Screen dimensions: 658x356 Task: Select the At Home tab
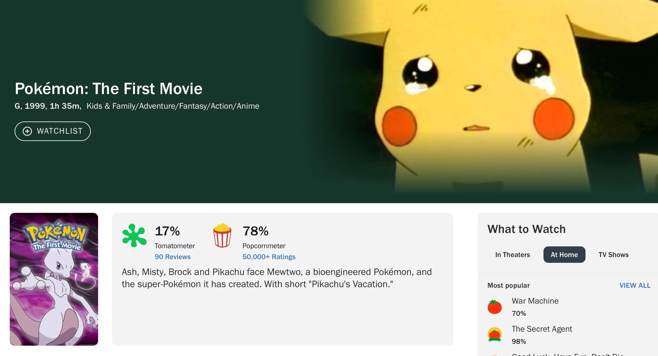tap(564, 255)
